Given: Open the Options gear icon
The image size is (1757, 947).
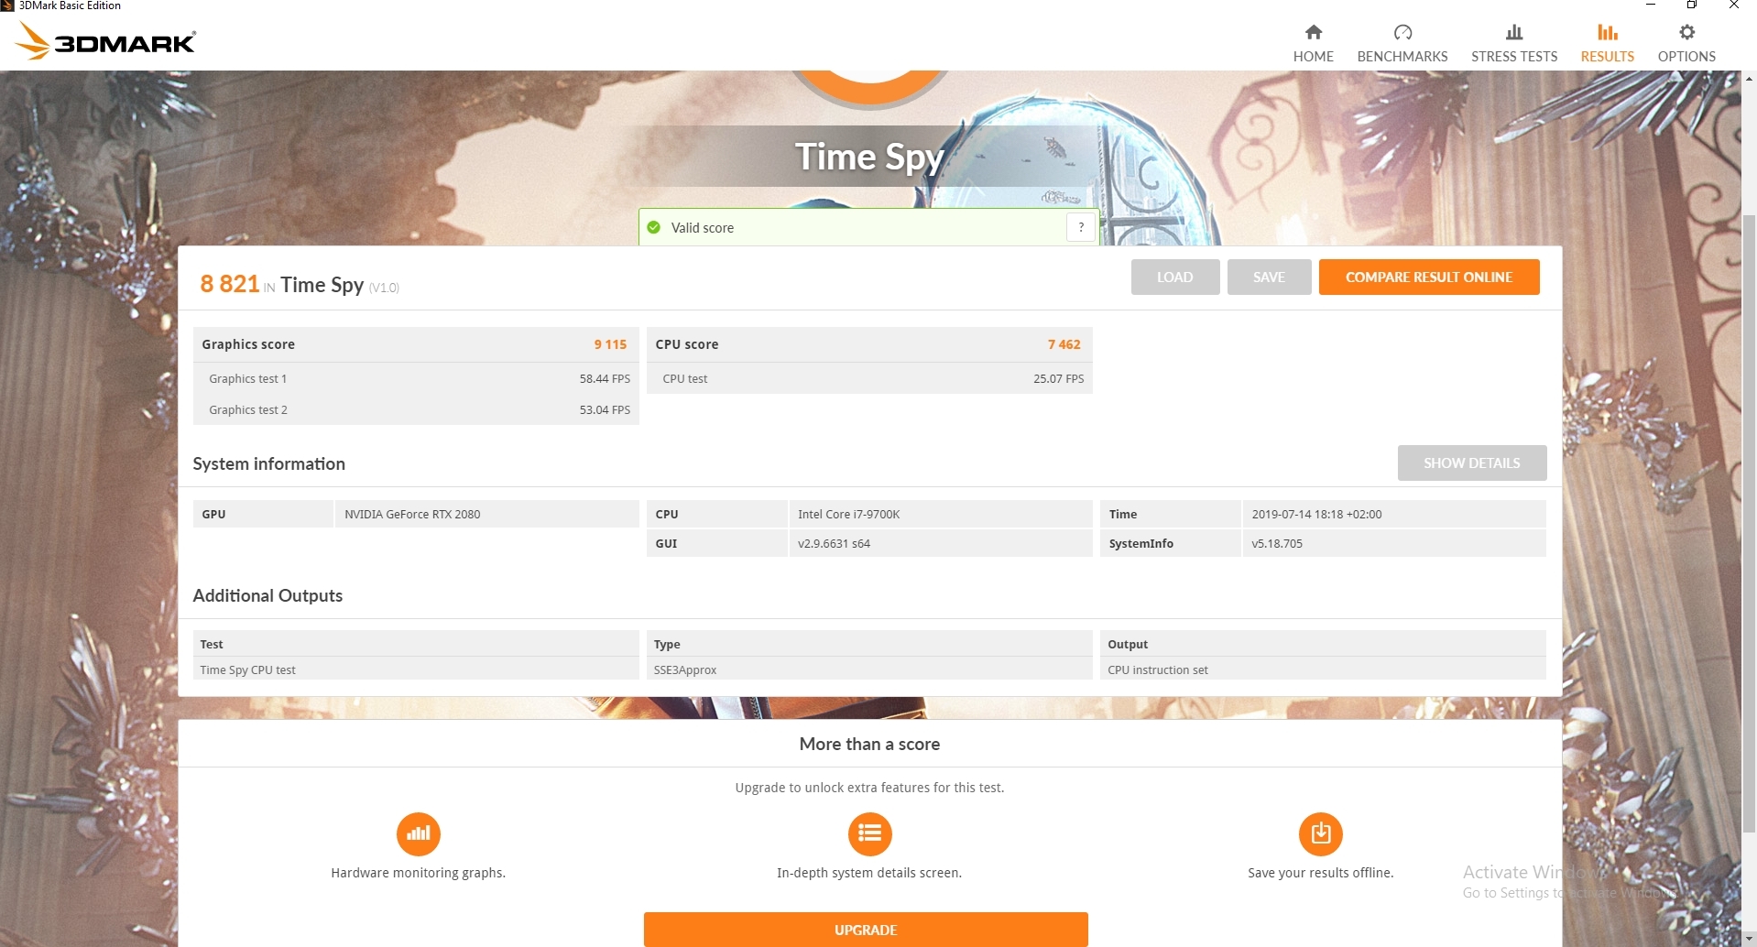Looking at the screenshot, I should (x=1686, y=32).
